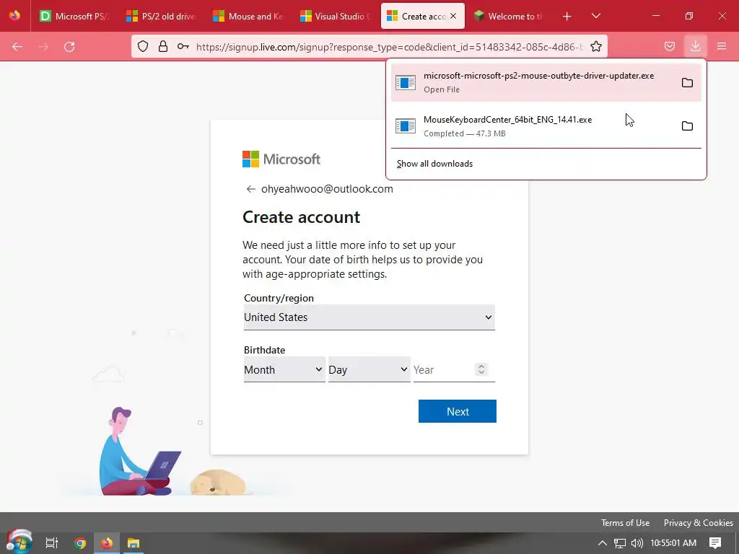The height and width of the screenshot is (554, 739).
Task: Click the Firefox logo in tab bar
Action: coord(14,15)
